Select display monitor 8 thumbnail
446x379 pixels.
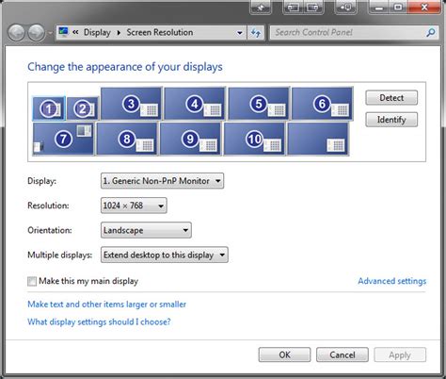click(x=127, y=139)
